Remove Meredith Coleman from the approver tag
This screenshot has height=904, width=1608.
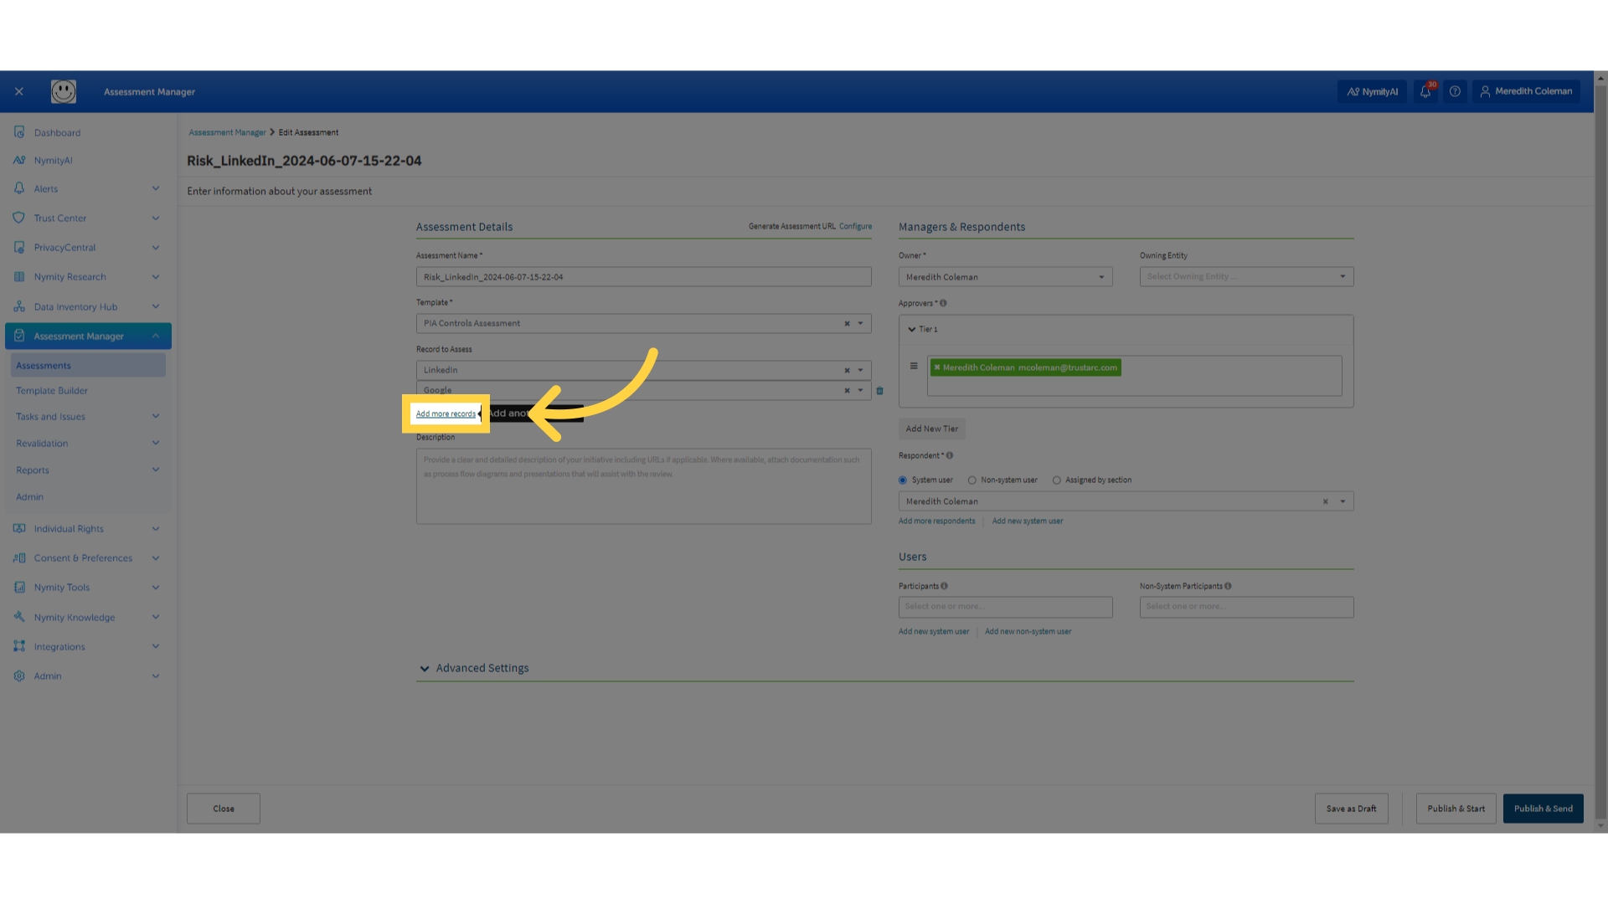click(x=939, y=367)
